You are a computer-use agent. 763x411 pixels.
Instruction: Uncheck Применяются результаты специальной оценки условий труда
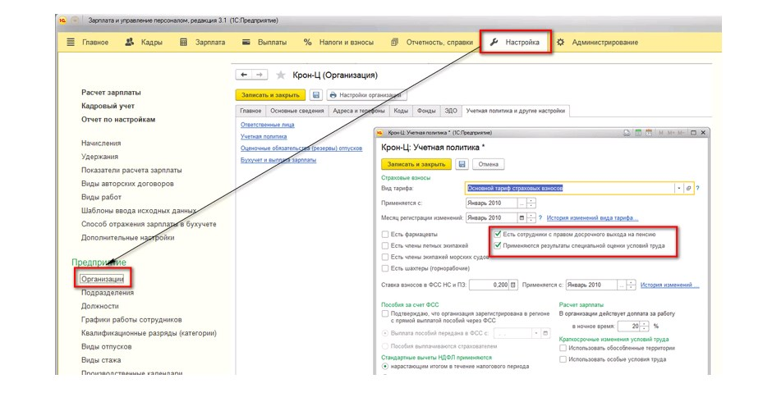(x=498, y=246)
